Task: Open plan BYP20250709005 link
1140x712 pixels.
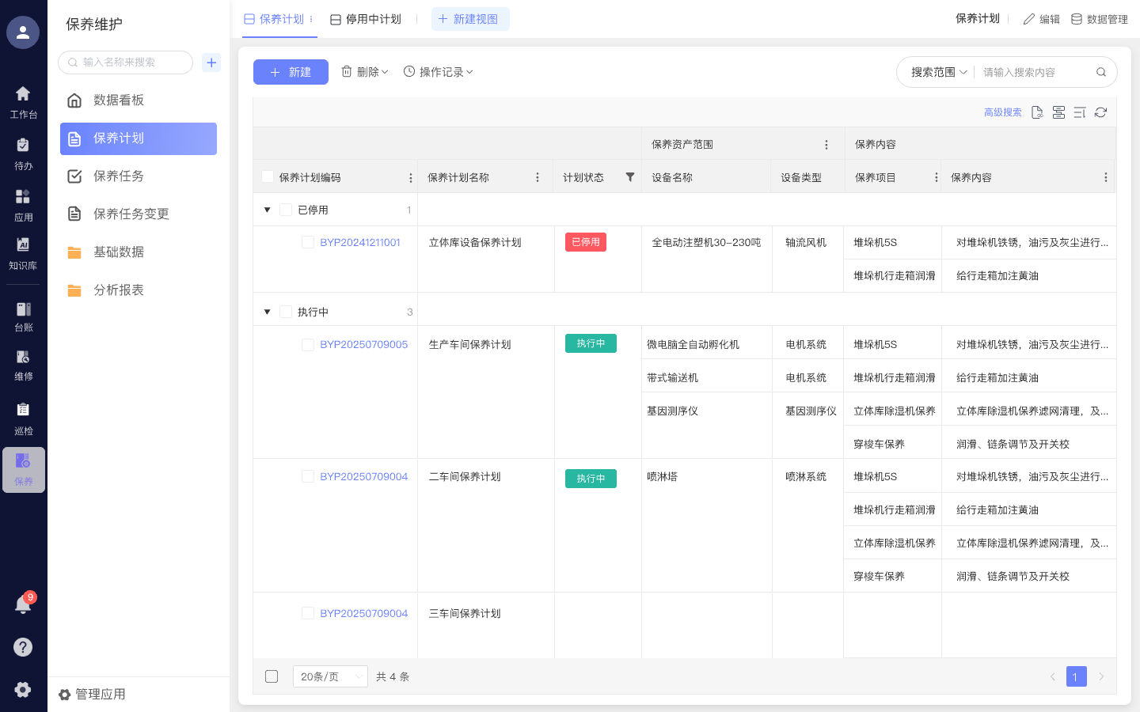Action: pyautogui.click(x=363, y=344)
